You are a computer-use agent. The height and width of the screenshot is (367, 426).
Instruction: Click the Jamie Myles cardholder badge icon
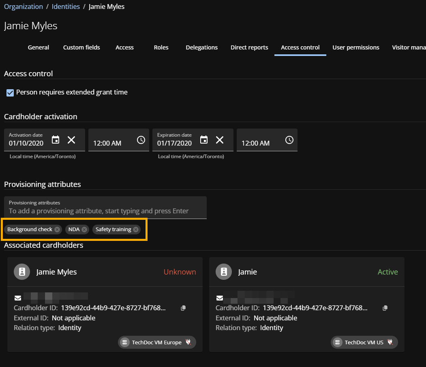click(22, 272)
